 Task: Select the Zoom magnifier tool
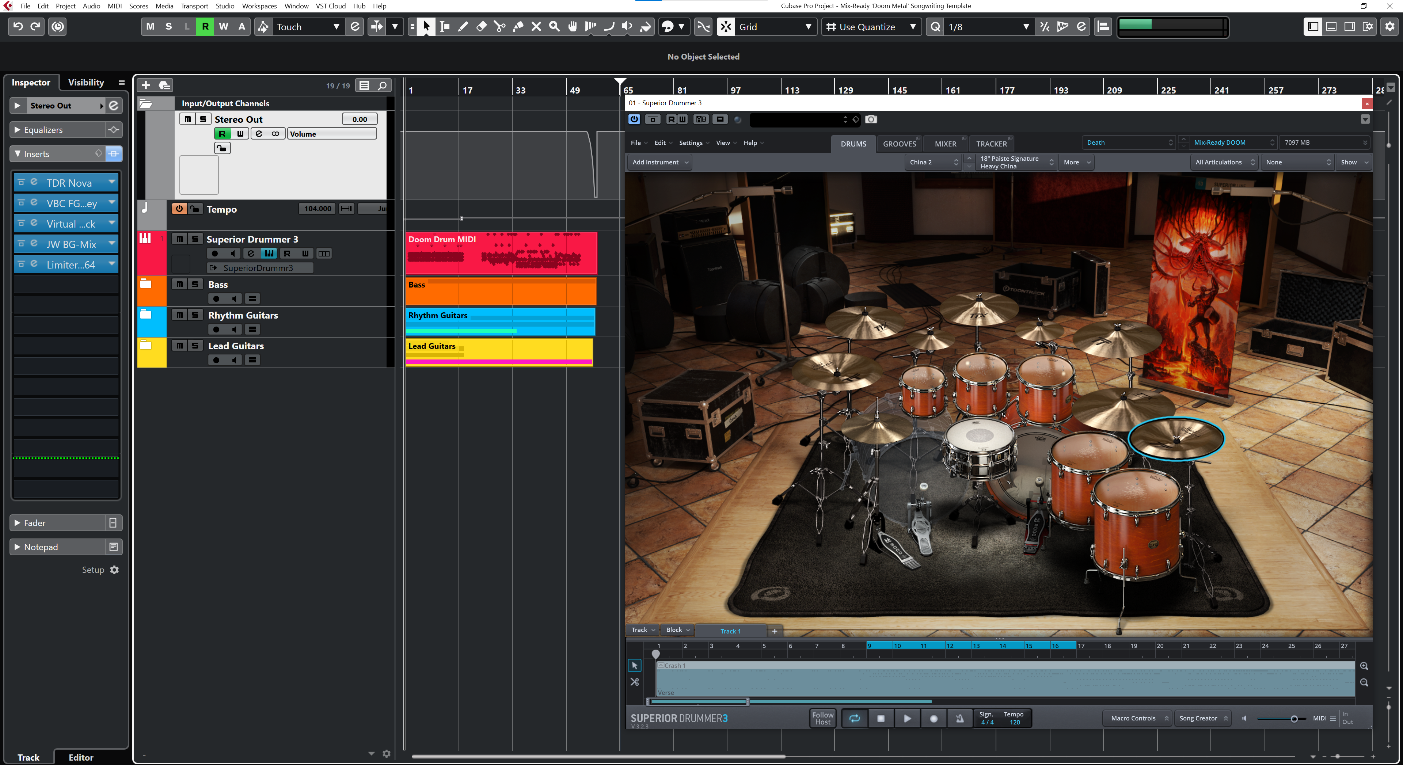[x=555, y=27]
